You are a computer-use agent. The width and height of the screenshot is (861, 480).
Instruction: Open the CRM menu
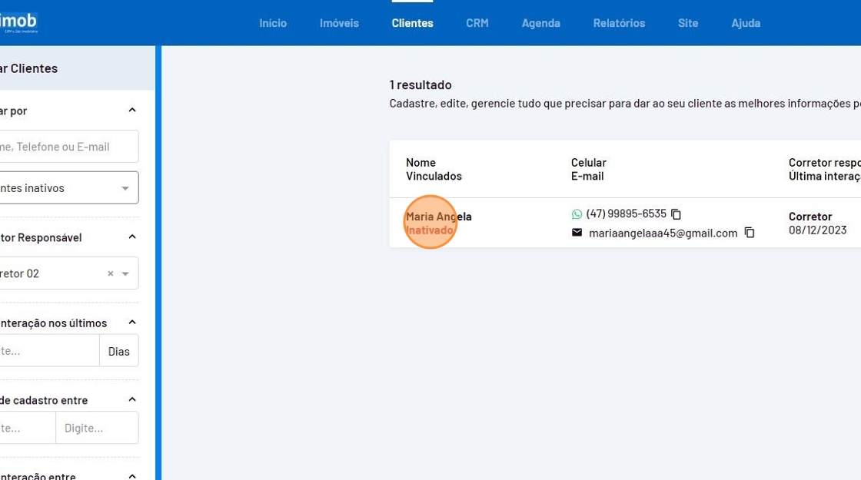pyautogui.click(x=477, y=23)
